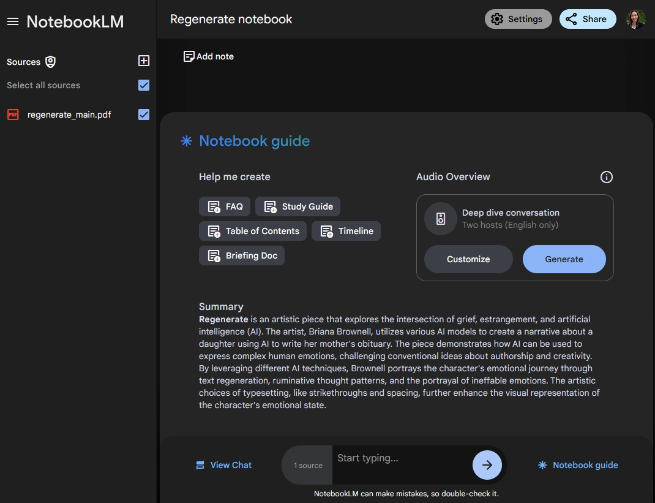
Task: Add a new source with plus icon
Action: (144, 61)
